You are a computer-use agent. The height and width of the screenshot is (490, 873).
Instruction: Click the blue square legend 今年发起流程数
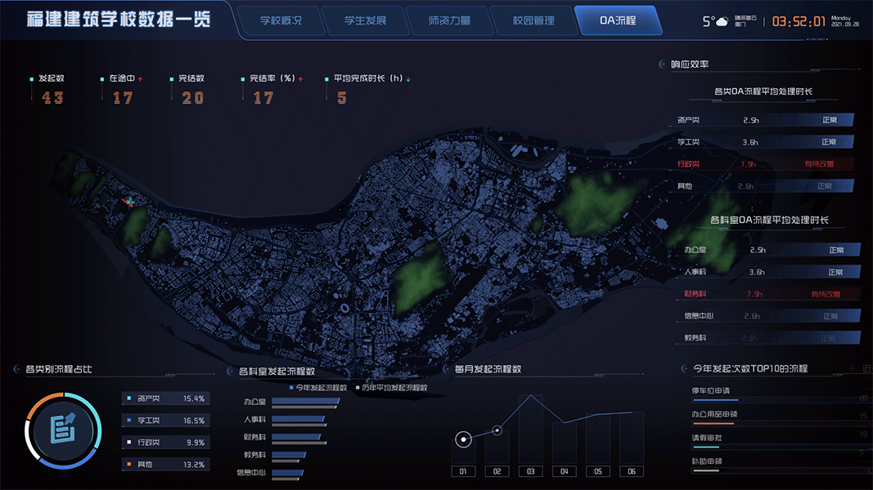291,388
